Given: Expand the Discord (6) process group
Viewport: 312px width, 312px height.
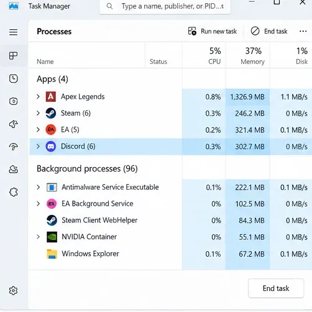Looking at the screenshot, I should [x=38, y=146].
